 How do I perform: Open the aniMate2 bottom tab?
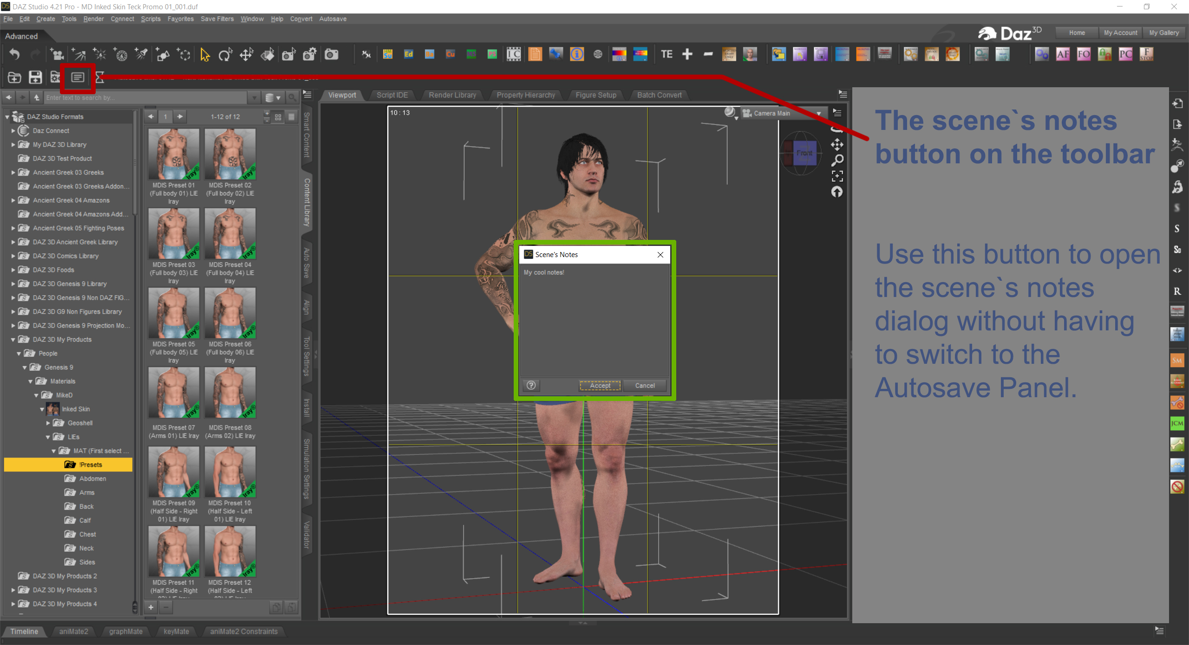pyautogui.click(x=73, y=632)
